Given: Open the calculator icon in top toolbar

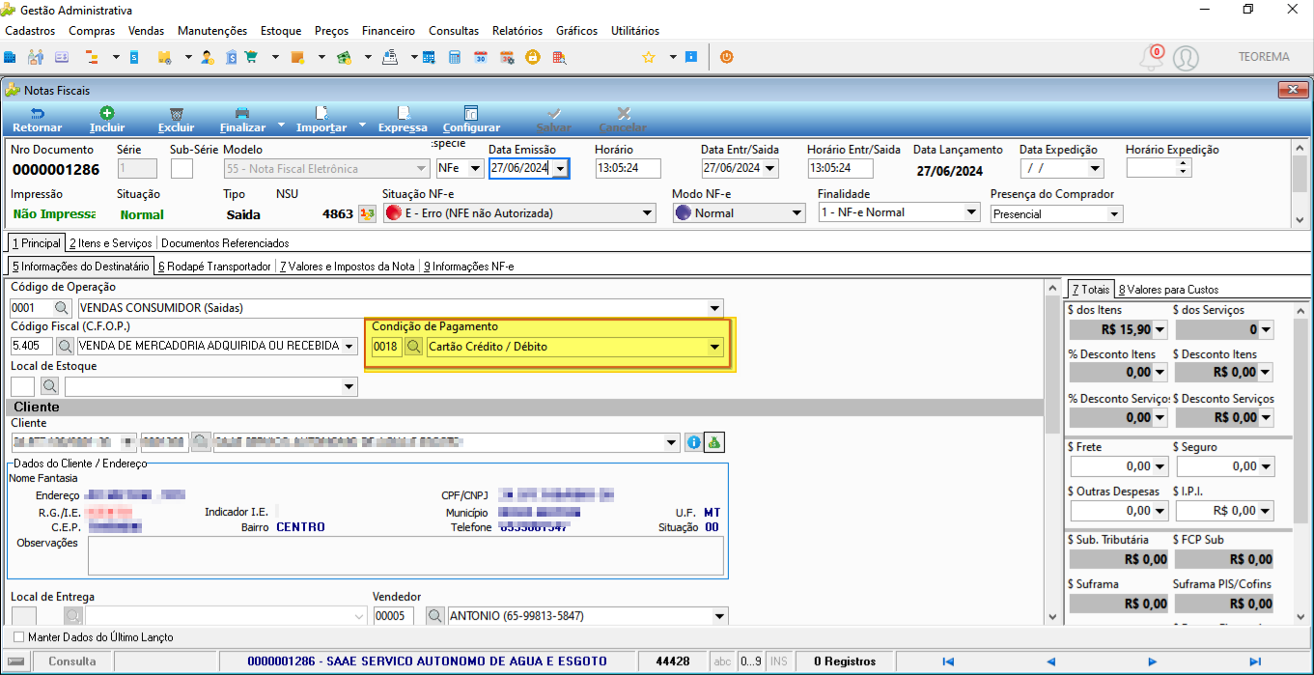Looking at the screenshot, I should pos(455,57).
